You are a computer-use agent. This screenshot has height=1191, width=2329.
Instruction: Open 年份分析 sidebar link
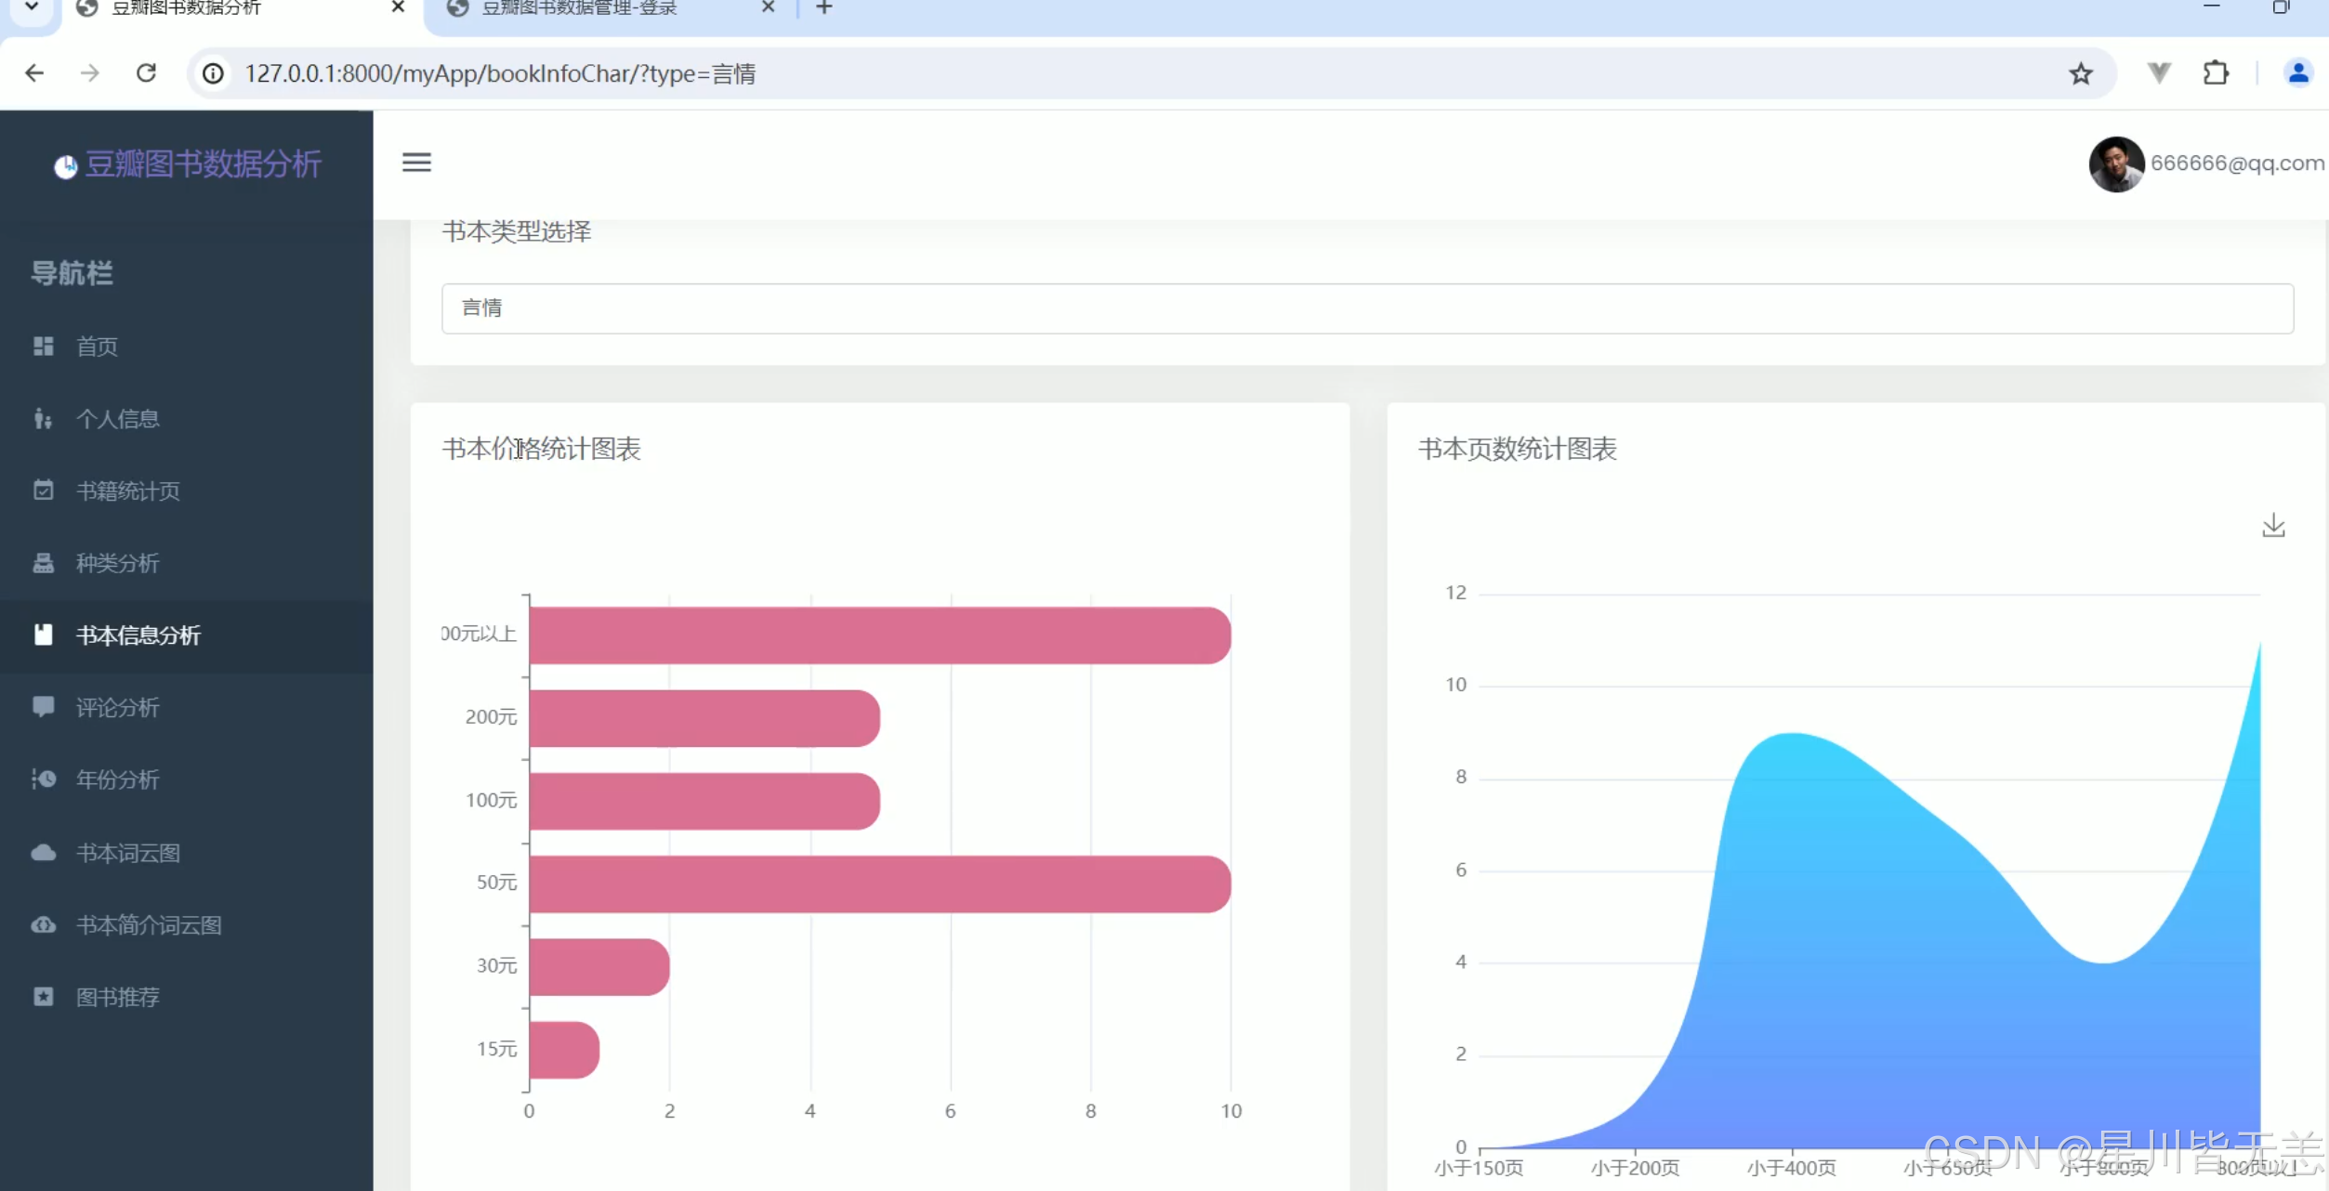117,779
